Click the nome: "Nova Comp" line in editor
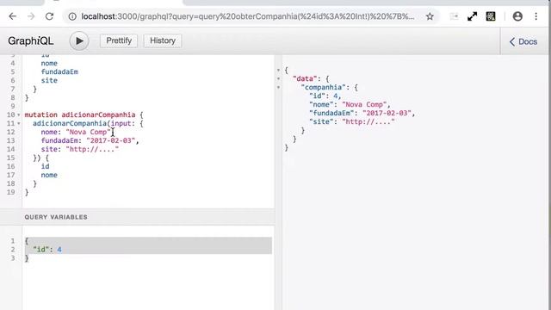551x310 pixels. (76, 132)
